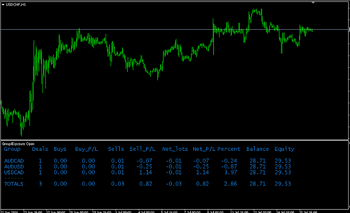Select the Sells column header
The width and height of the screenshot is (350, 213).
click(116, 149)
